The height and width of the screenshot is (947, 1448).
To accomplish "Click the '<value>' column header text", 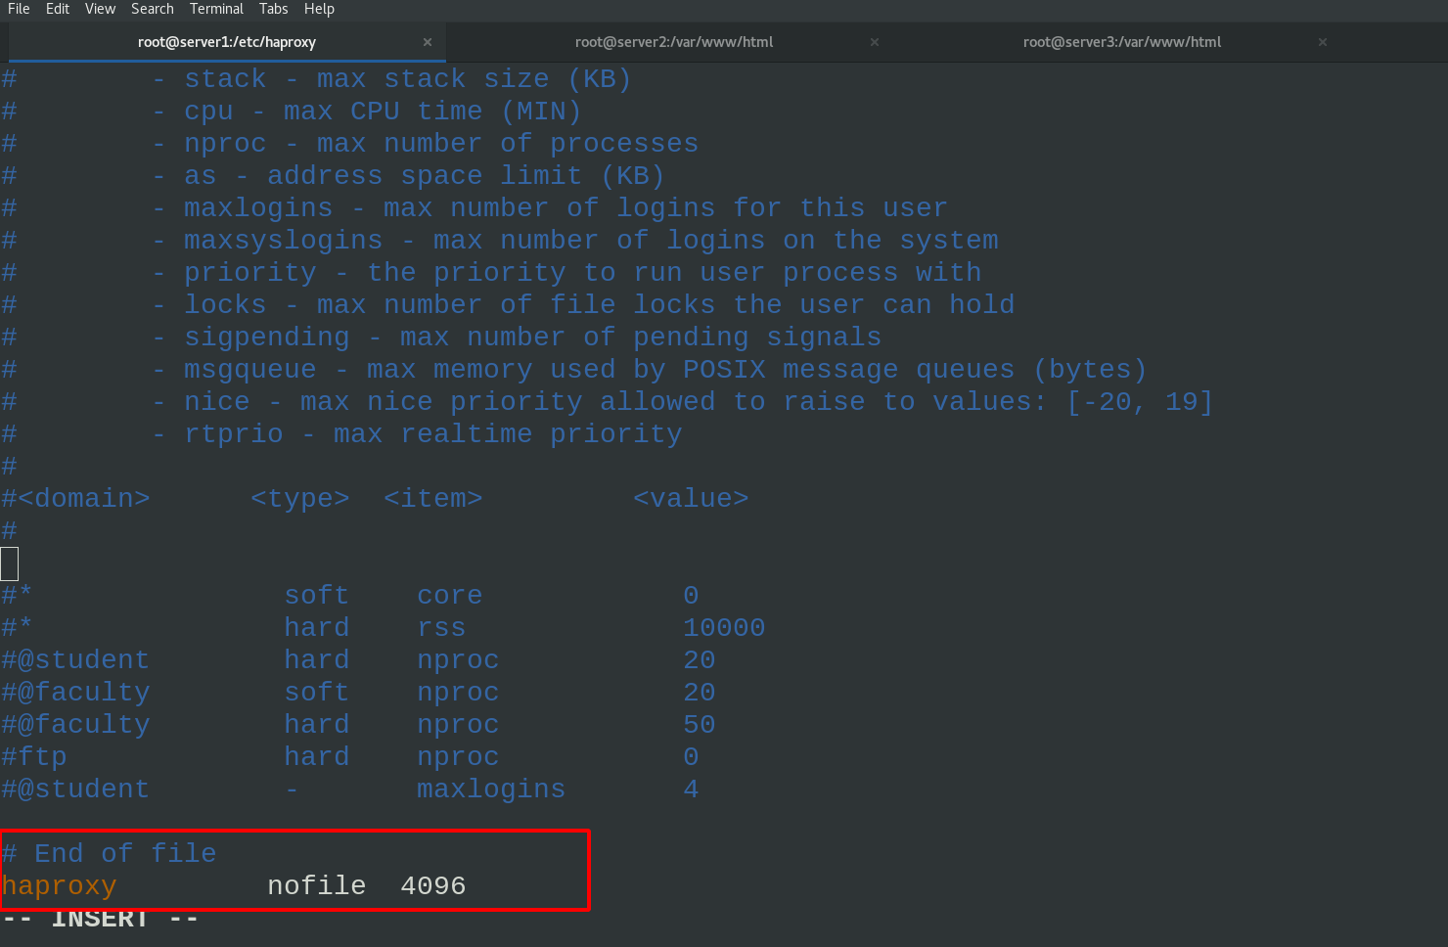I will (x=691, y=498).
